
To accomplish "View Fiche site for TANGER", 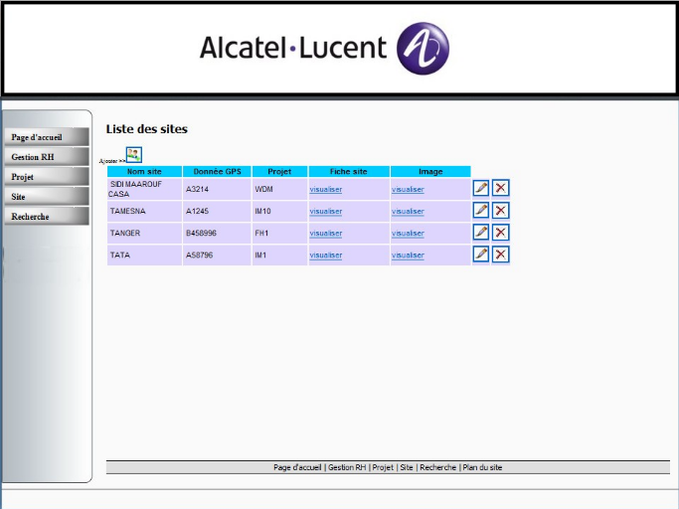I will (326, 233).
